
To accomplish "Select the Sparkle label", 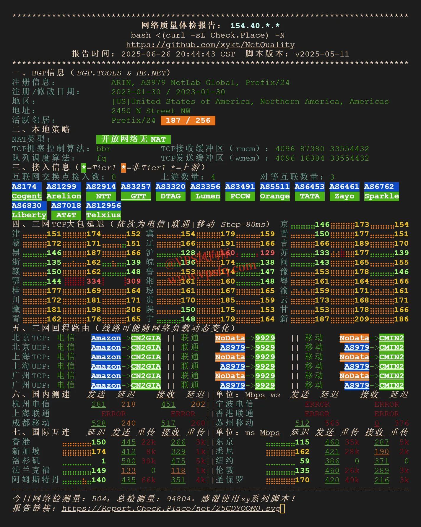I will tap(382, 196).
